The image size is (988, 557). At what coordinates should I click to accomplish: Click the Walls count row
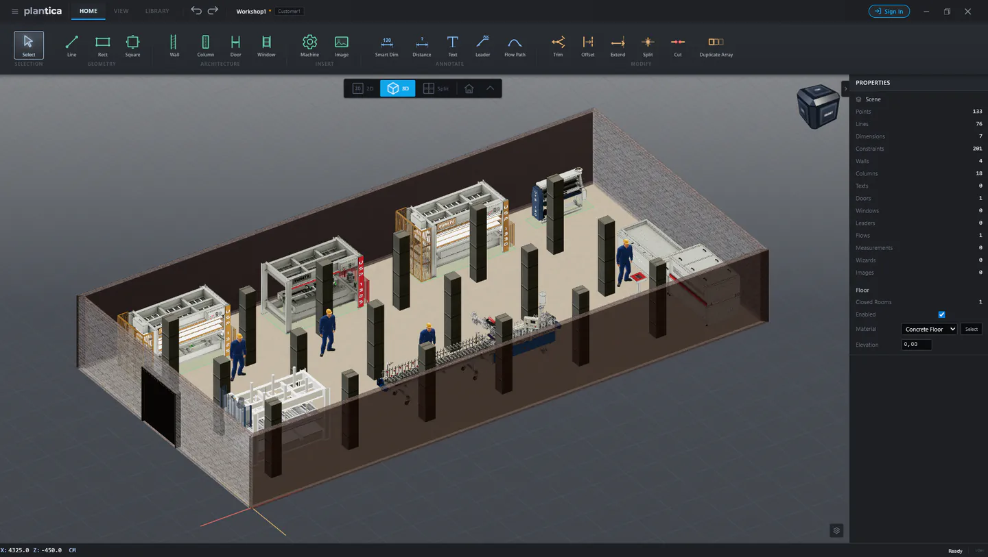919,161
